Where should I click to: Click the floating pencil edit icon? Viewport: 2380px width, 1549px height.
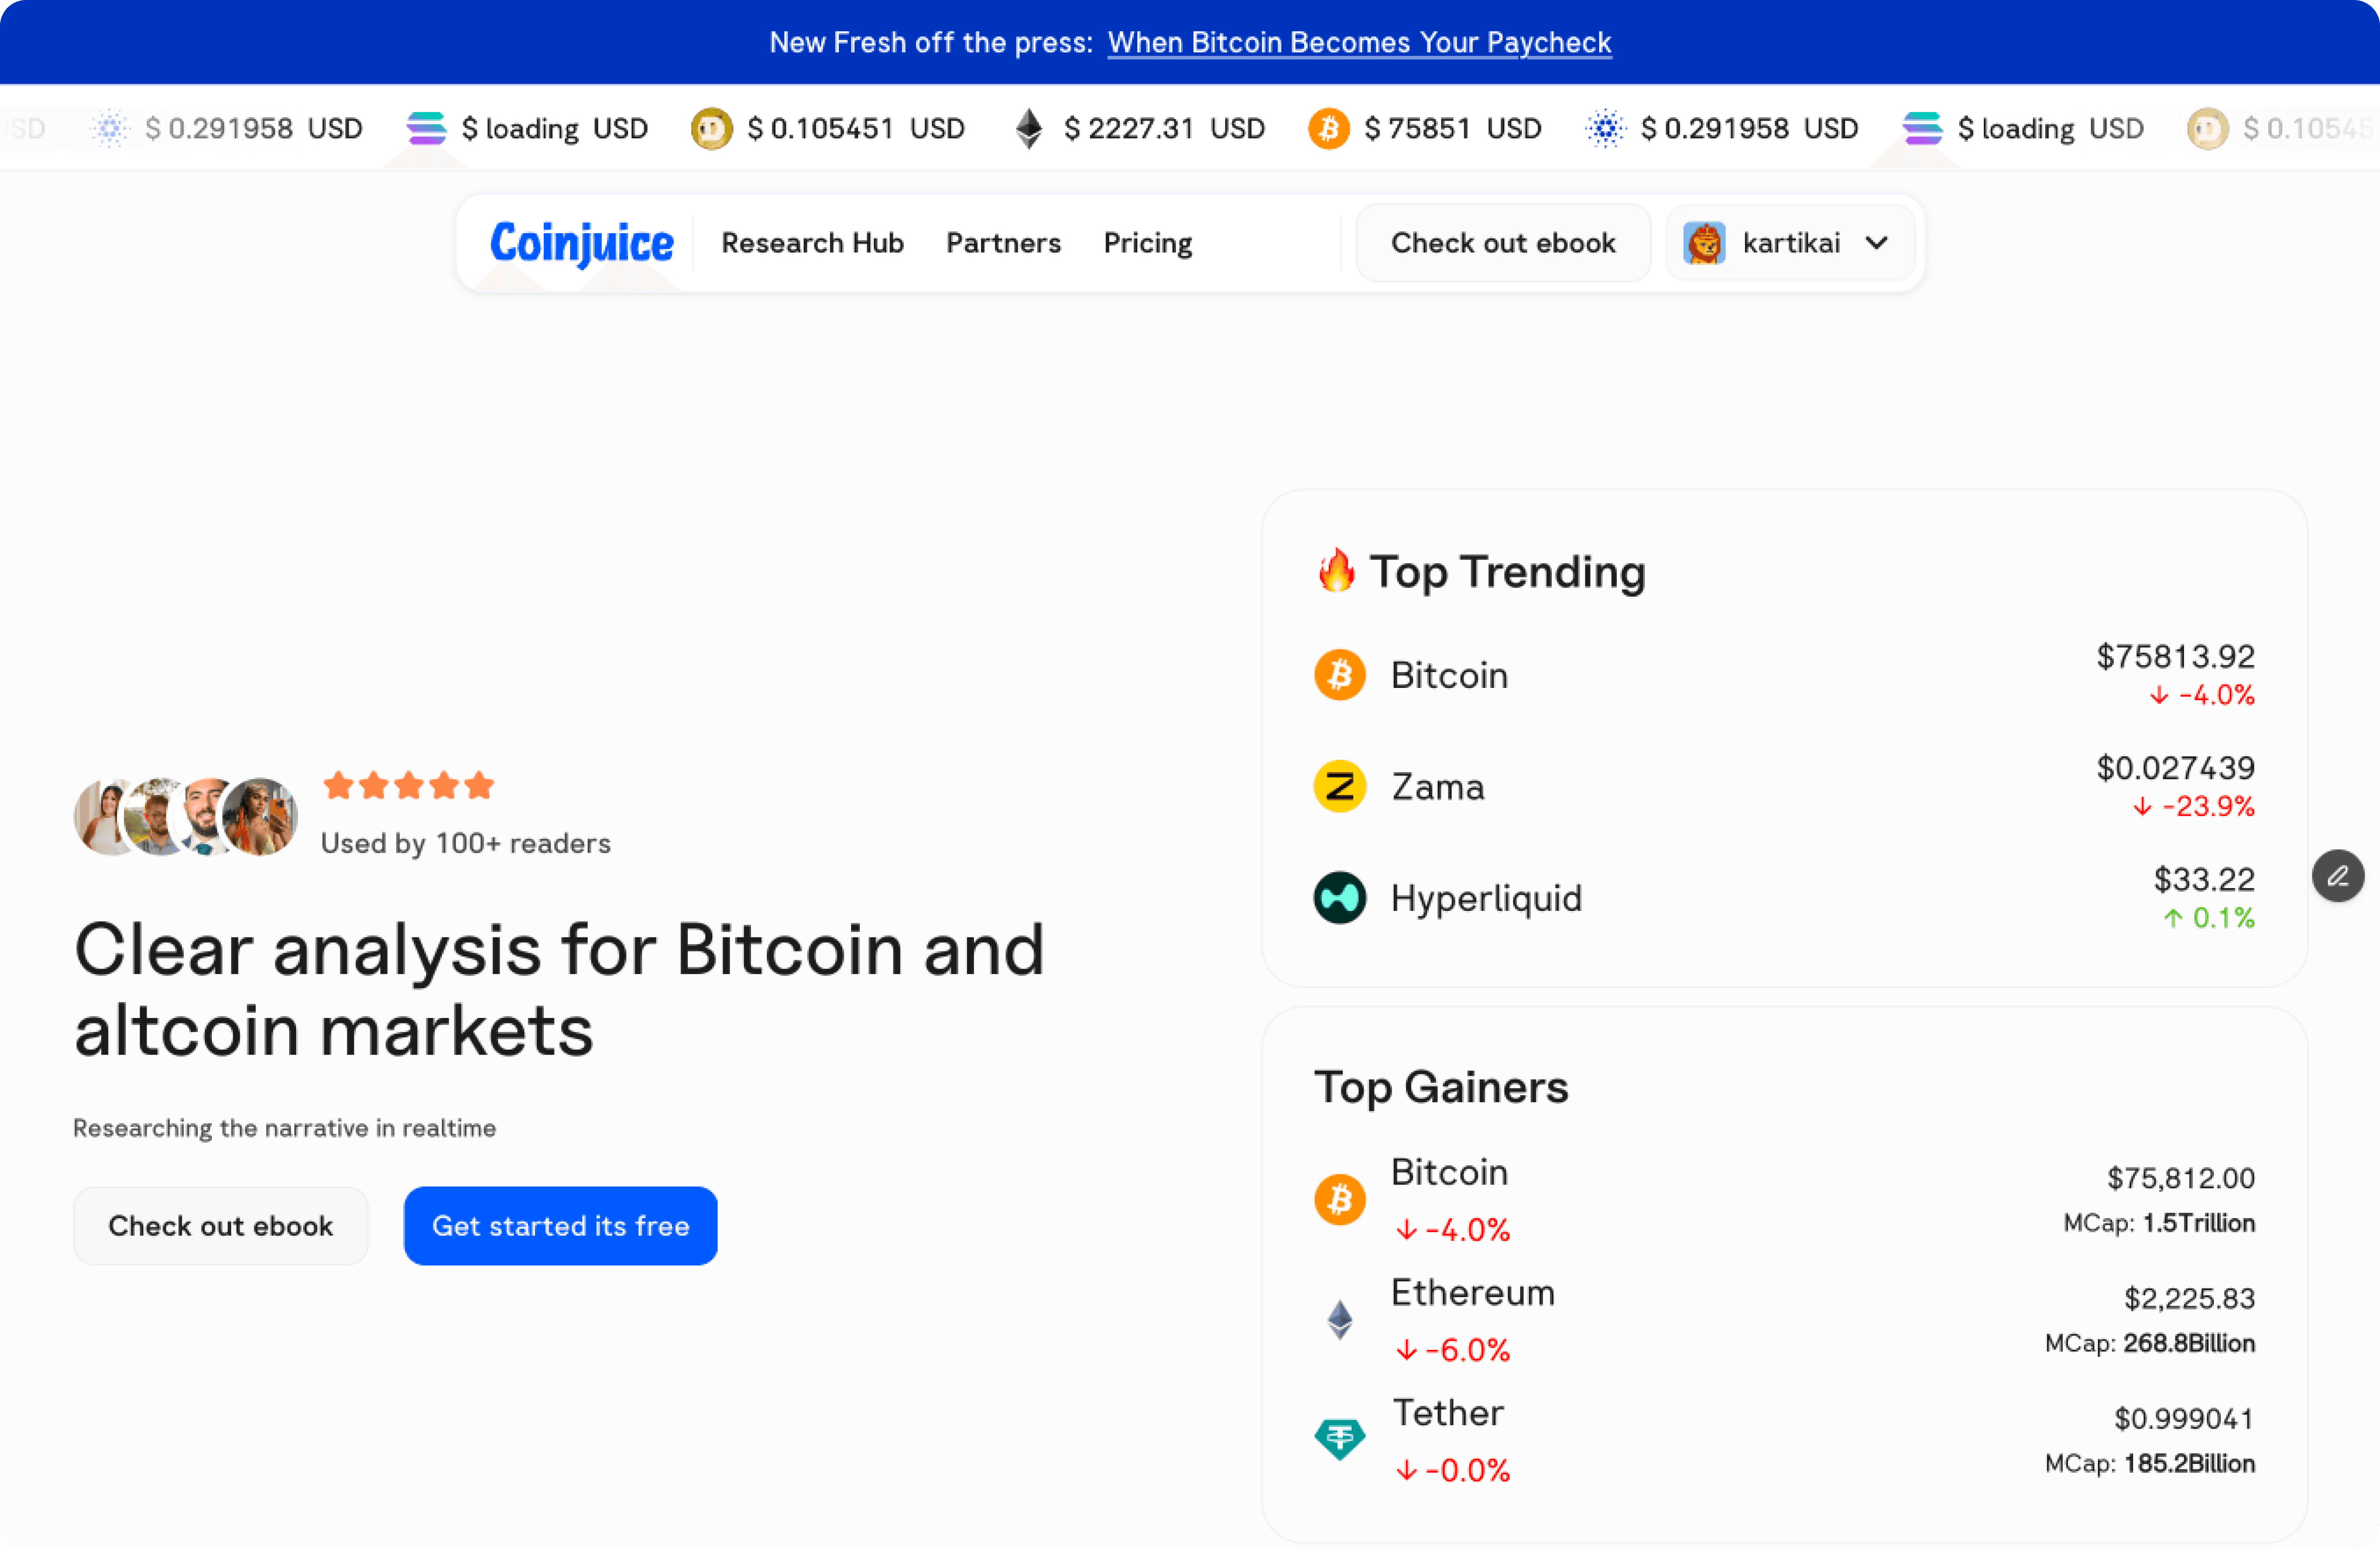[2337, 876]
